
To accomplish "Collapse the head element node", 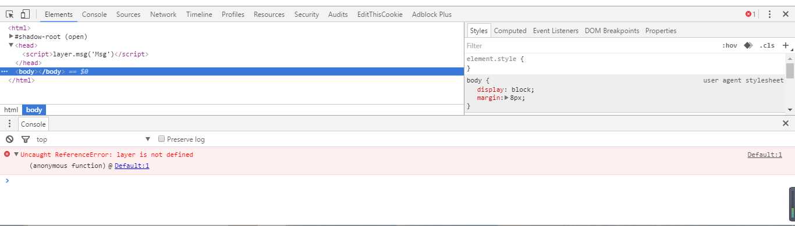I will (11, 45).
